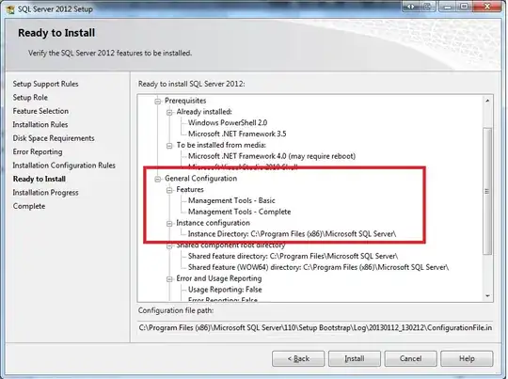
Task: Select the Instance Directory row
Action: (292, 234)
